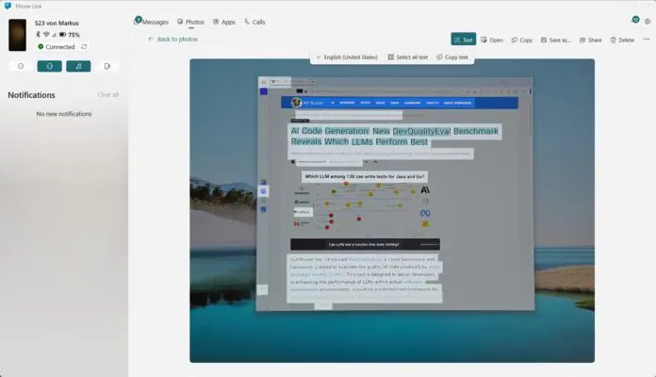The width and height of the screenshot is (656, 377).
Task: Click the Phone Link app icon
Action: tap(8, 6)
